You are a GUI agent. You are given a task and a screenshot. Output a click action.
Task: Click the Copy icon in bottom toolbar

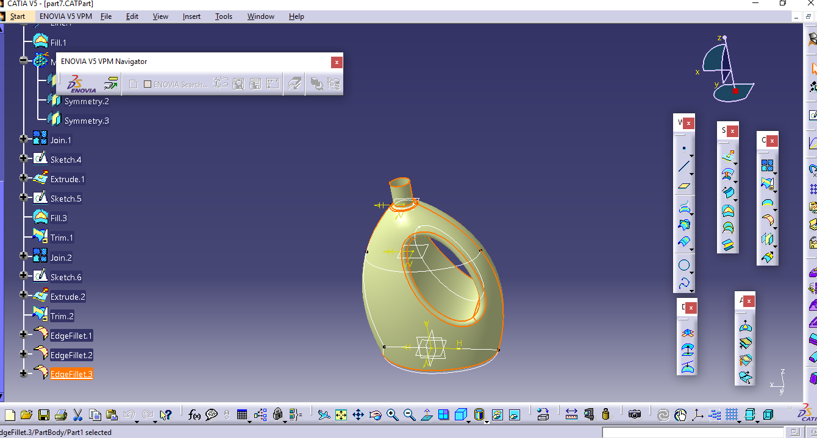click(95, 415)
